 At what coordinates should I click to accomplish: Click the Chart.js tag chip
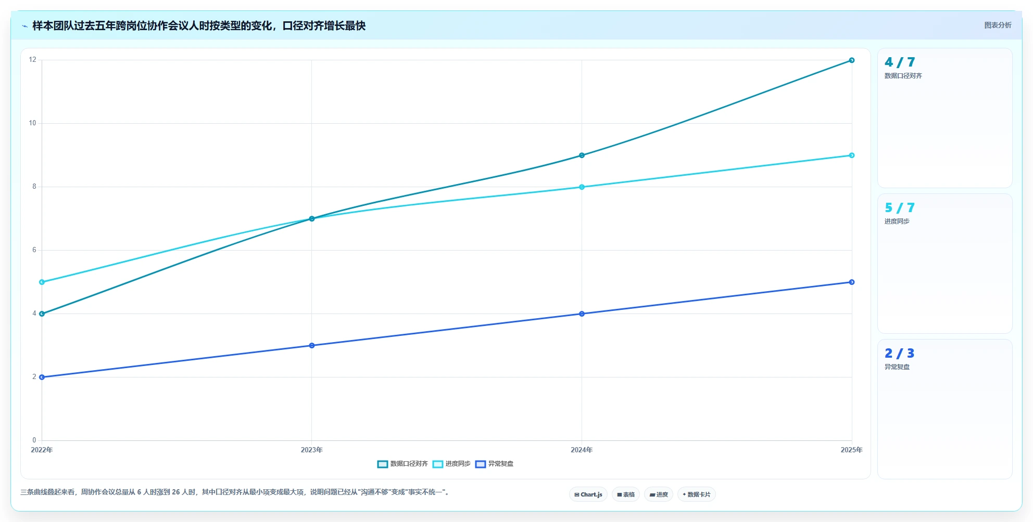tap(588, 494)
